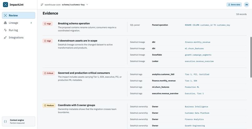This screenshot has width=252, height=129.
Task: Open the Run log menu item
Action: [19, 30]
